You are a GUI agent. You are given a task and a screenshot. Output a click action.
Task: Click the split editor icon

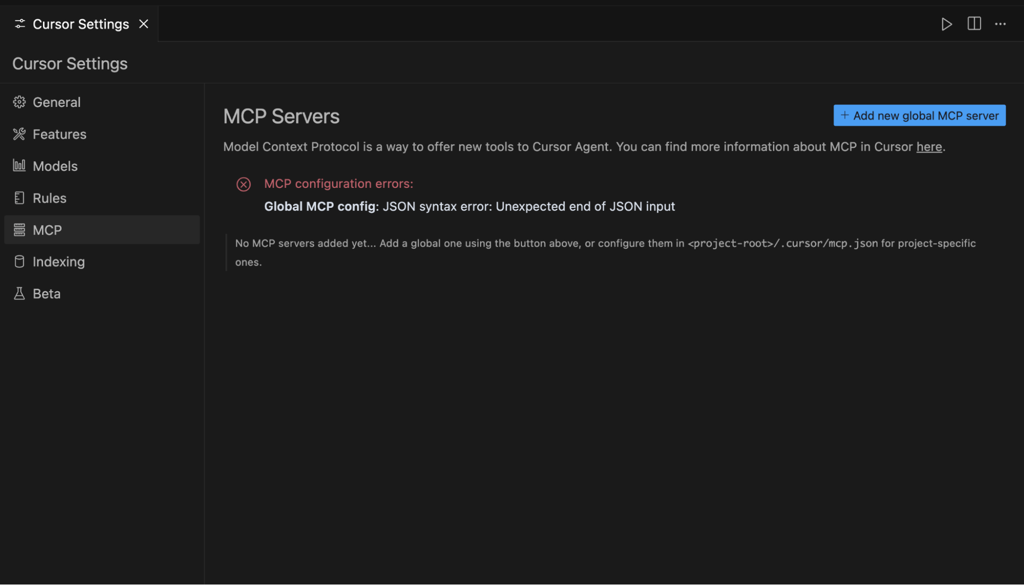(973, 24)
